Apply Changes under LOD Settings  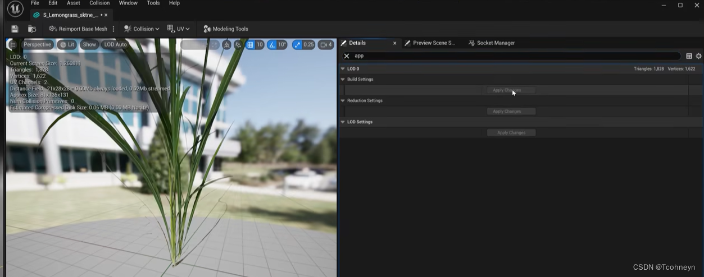tap(511, 133)
